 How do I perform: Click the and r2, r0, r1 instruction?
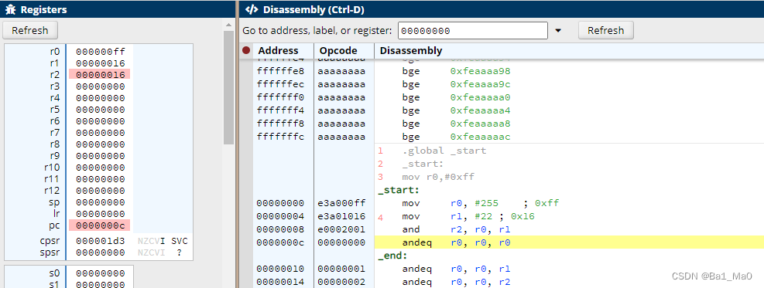456,229
